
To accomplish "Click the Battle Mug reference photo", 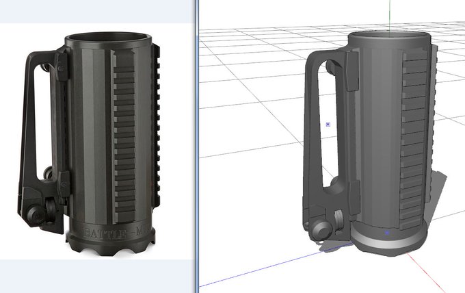I will [x=90, y=145].
